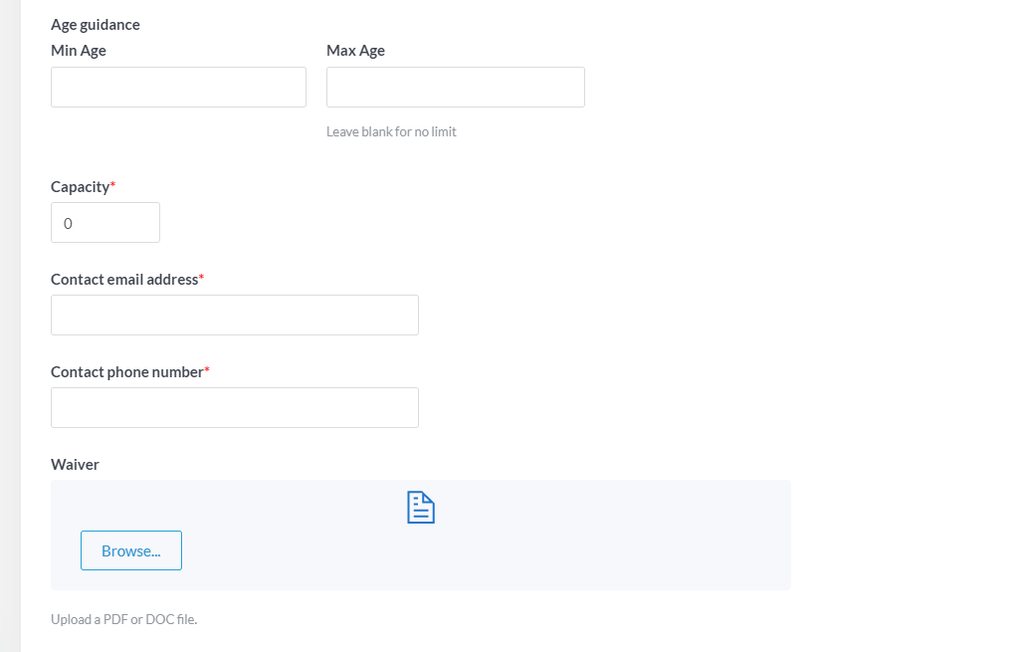This screenshot has width=1024, height=652.
Task: Click the 'Upload a PDF or DOC file.' hint
Action: [x=124, y=619]
